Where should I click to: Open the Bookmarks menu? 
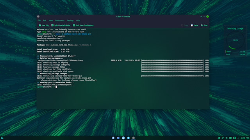coord(60,21)
